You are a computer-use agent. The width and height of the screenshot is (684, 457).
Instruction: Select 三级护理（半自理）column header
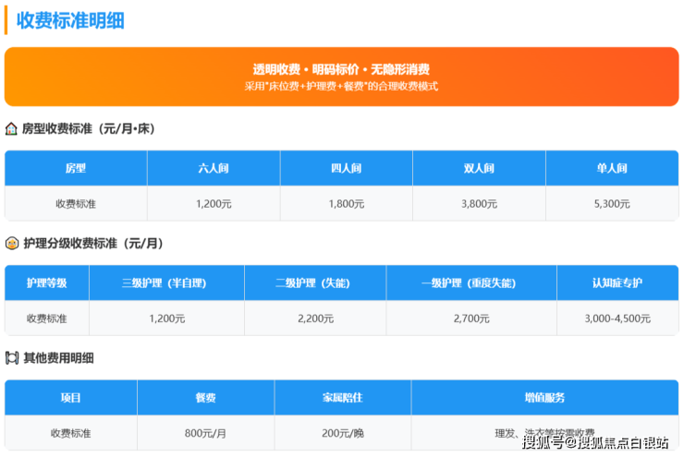pos(166,283)
